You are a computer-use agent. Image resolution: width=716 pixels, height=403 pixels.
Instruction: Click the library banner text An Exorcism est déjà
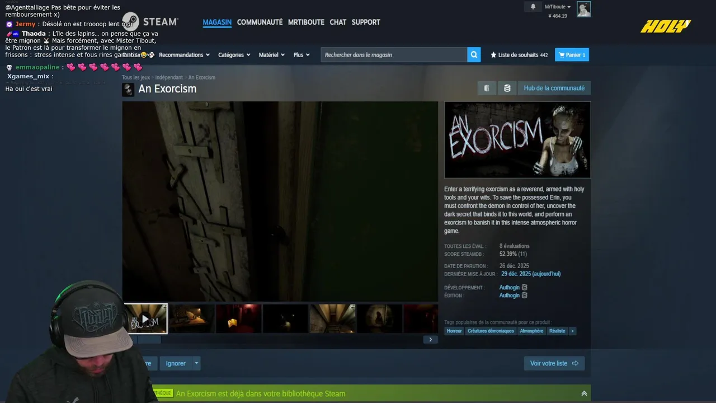click(261, 393)
